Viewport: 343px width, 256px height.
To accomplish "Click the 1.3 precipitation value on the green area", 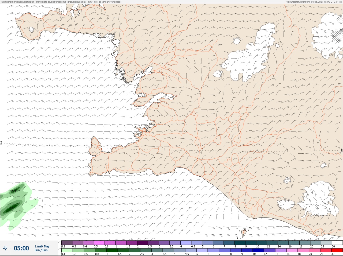I will point(12,208).
